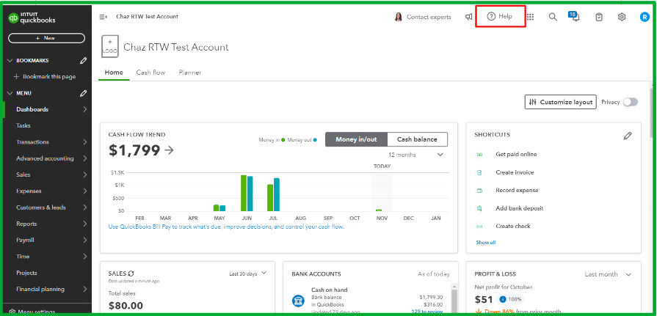Open the Last 30 days dropdown in Sales

point(247,273)
